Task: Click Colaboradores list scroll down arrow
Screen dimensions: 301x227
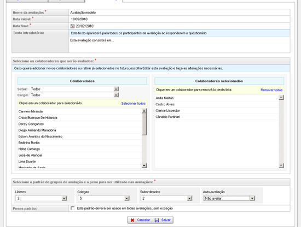Action: click(x=144, y=165)
